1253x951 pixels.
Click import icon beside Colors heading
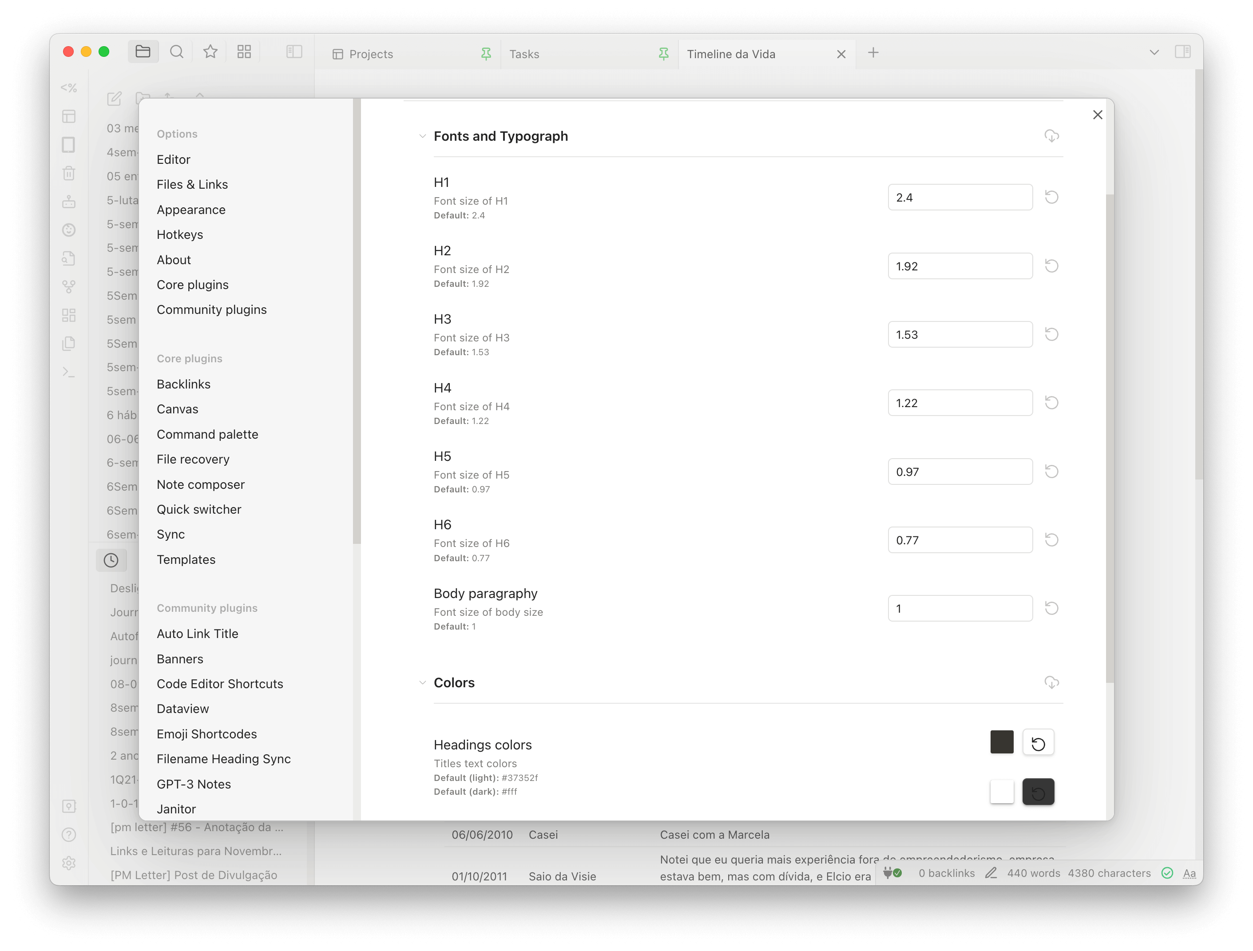[x=1051, y=682]
